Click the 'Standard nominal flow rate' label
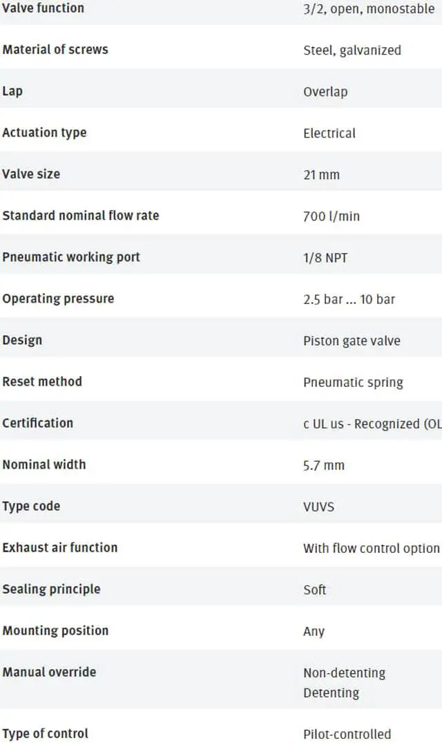442x743 pixels. click(80, 216)
